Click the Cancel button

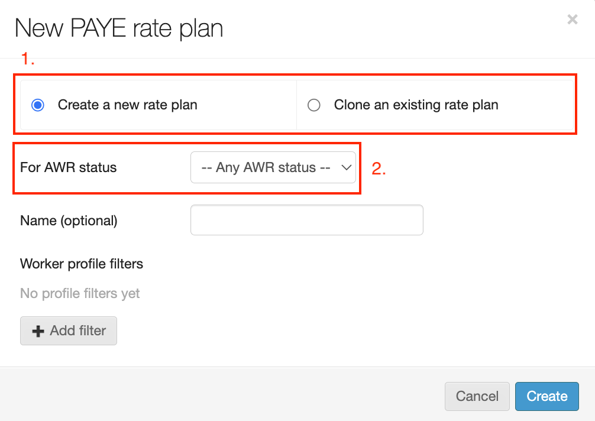tap(477, 396)
